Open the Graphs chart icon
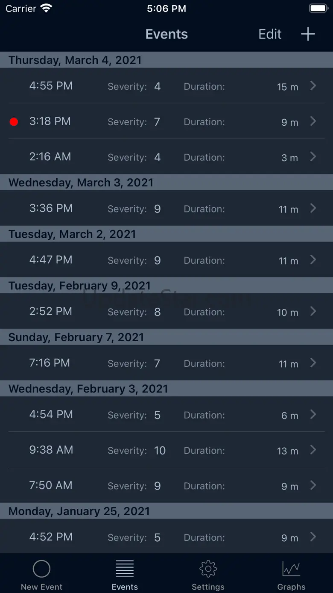Image resolution: width=333 pixels, height=593 pixels. click(x=291, y=569)
